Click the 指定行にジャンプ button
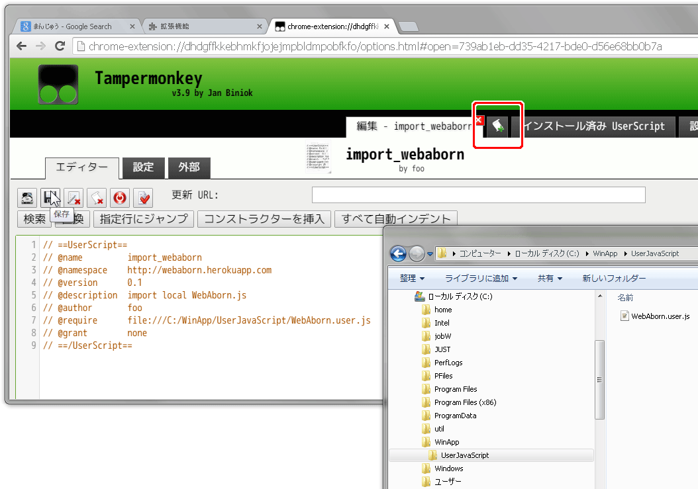The width and height of the screenshot is (698, 489). pyautogui.click(x=144, y=219)
